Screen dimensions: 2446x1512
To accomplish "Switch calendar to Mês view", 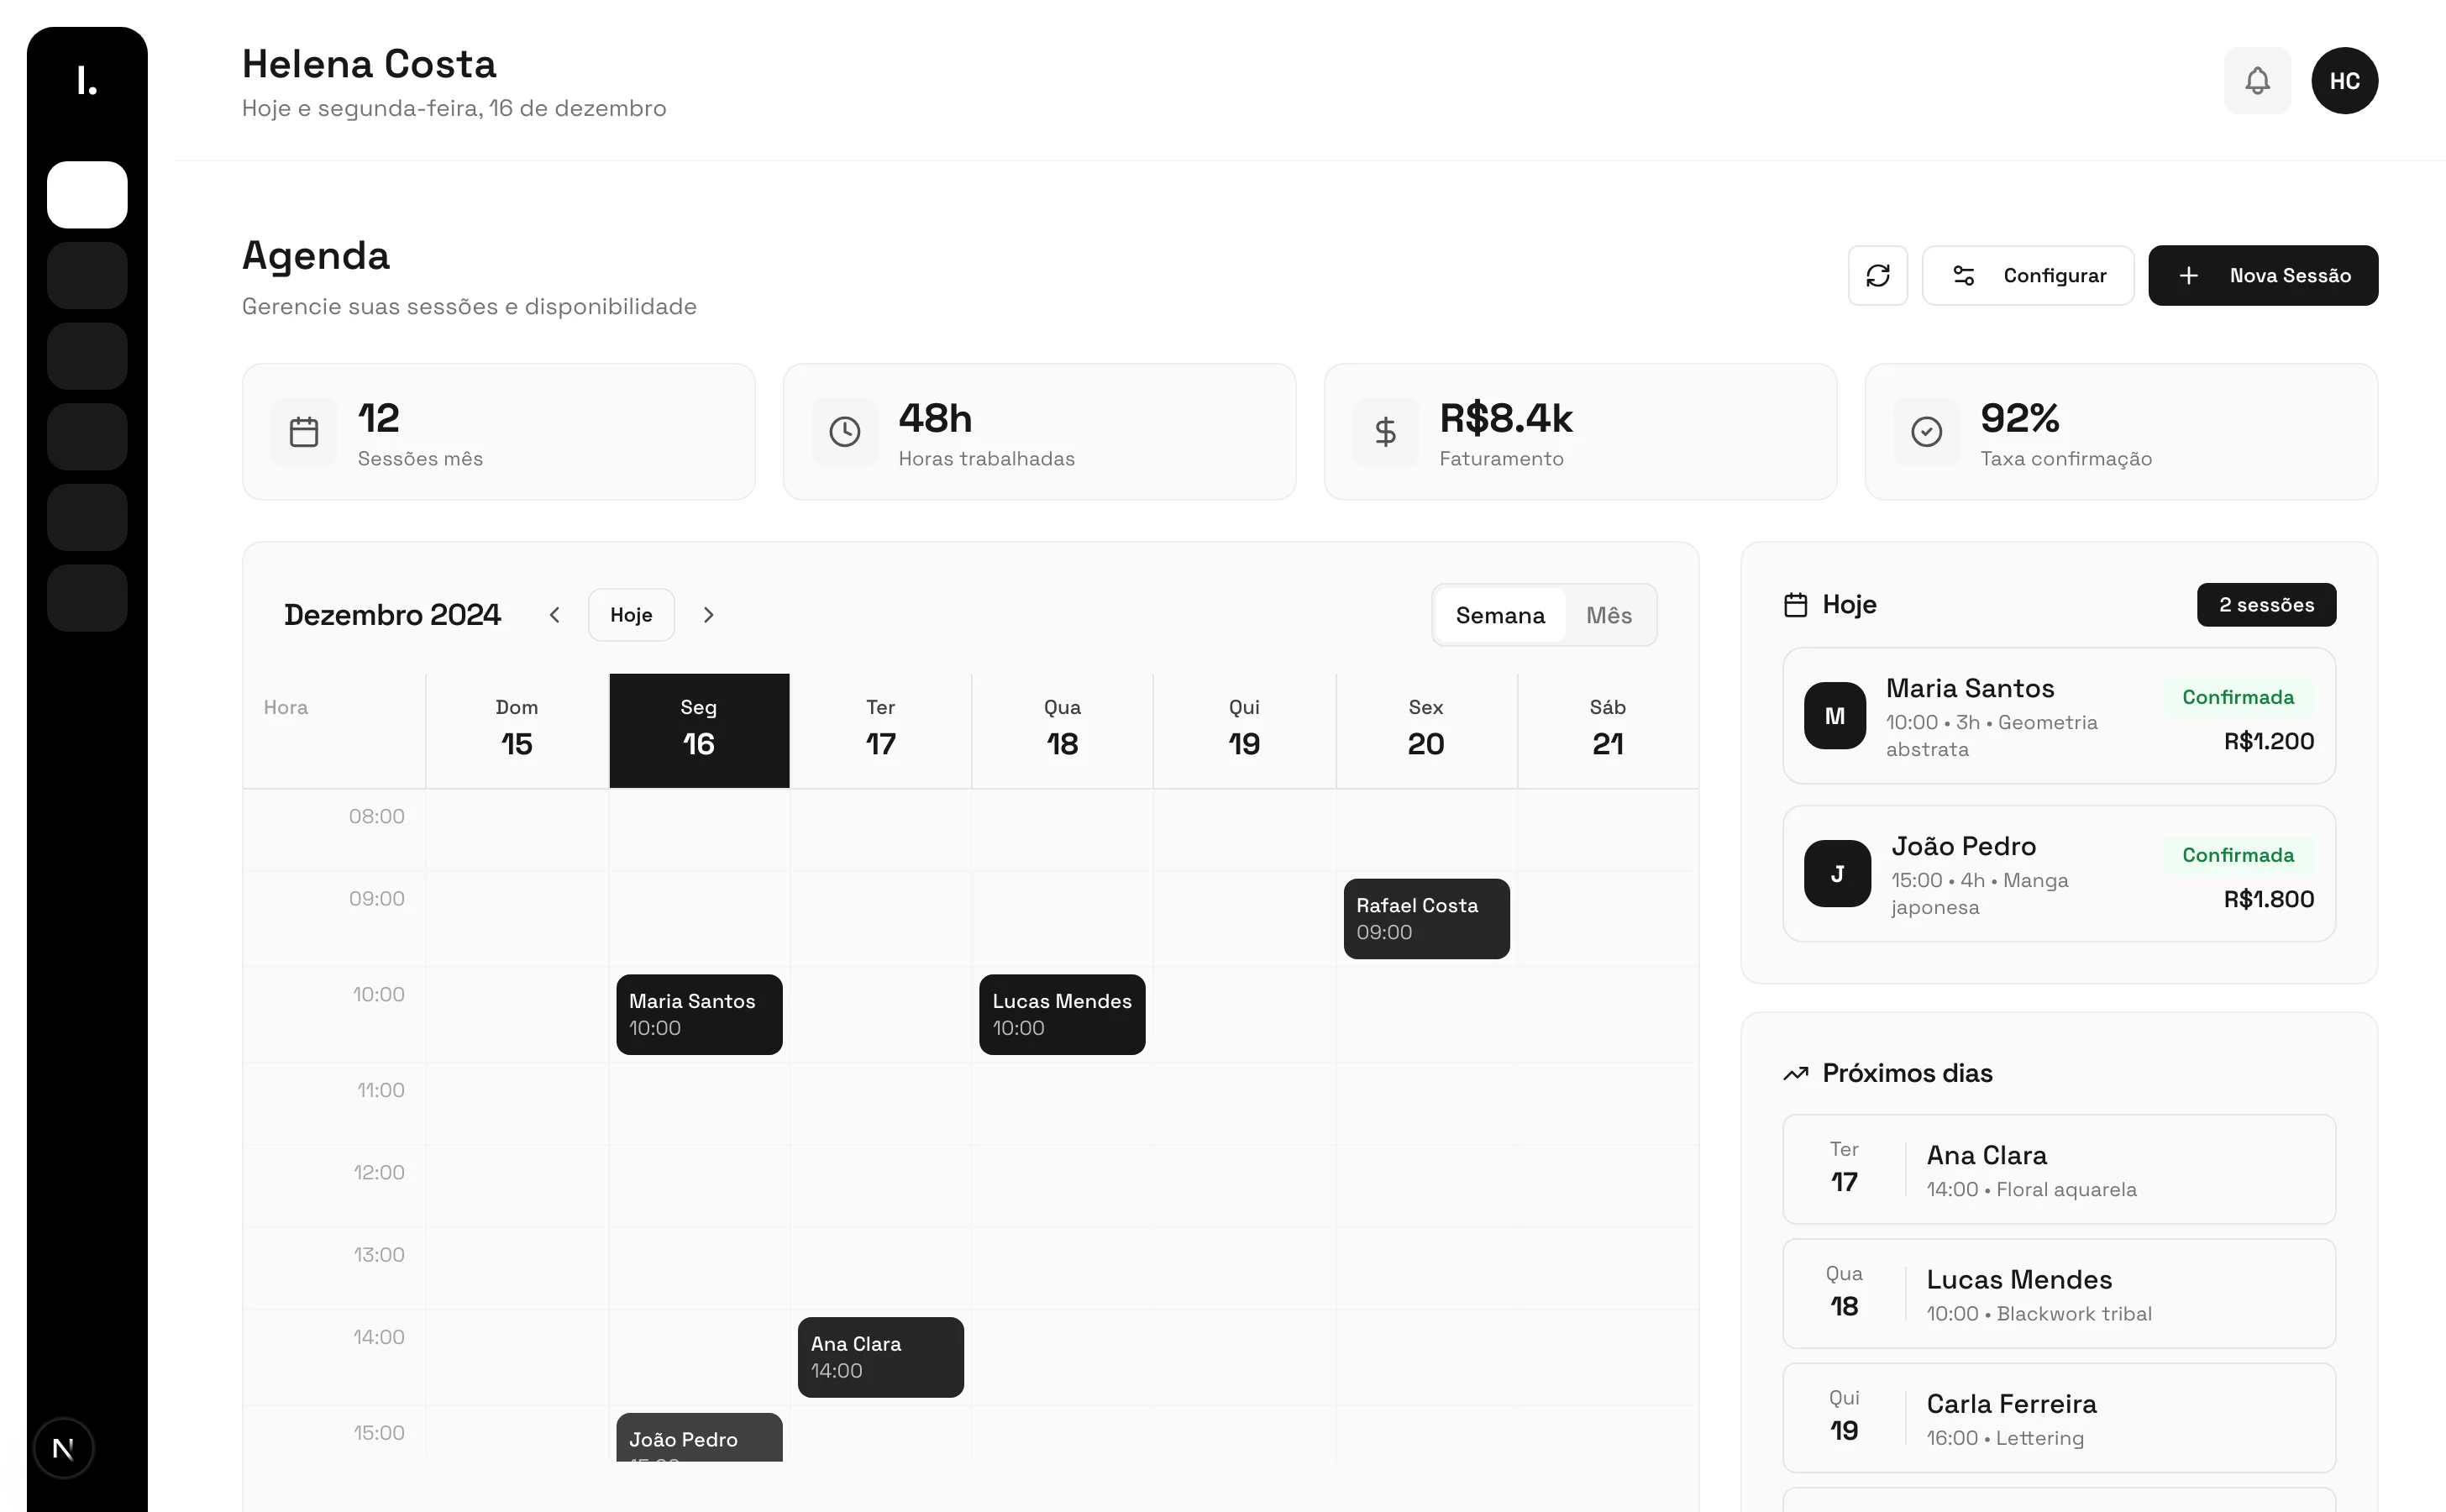I will click(1607, 615).
